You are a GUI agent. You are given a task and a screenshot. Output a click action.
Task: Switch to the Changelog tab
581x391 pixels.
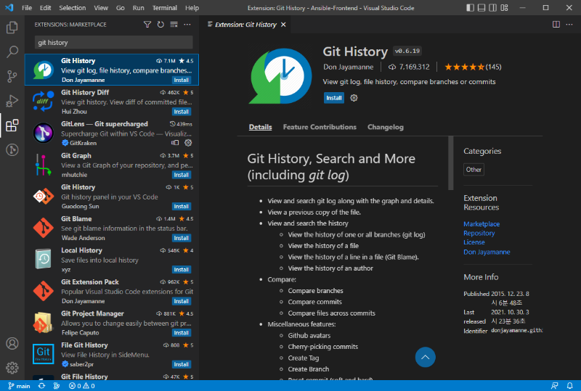pyautogui.click(x=386, y=127)
